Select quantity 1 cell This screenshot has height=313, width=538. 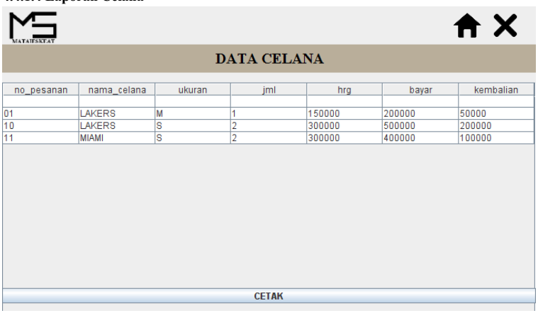269,113
